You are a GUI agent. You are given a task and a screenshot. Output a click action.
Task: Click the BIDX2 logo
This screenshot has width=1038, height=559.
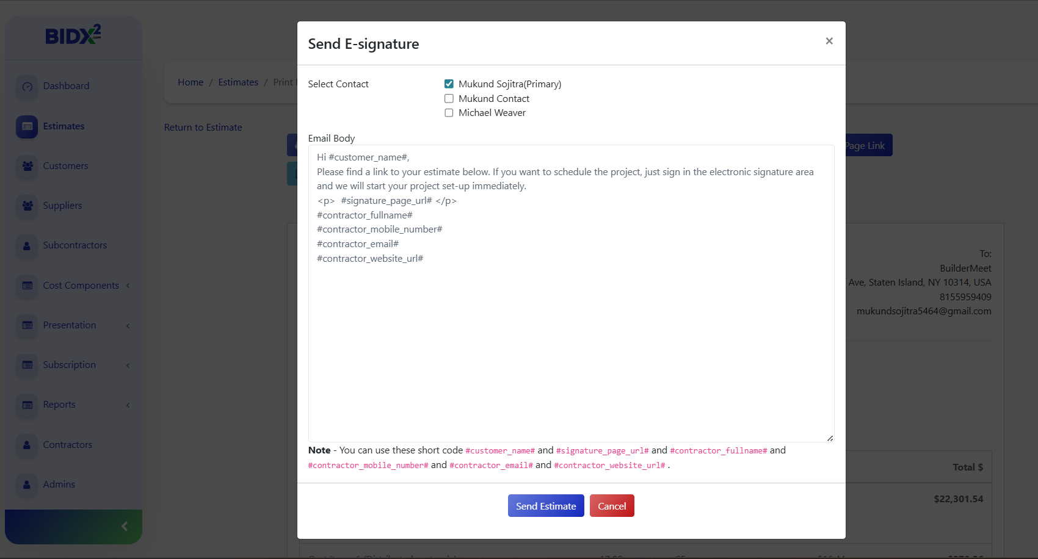(73, 35)
